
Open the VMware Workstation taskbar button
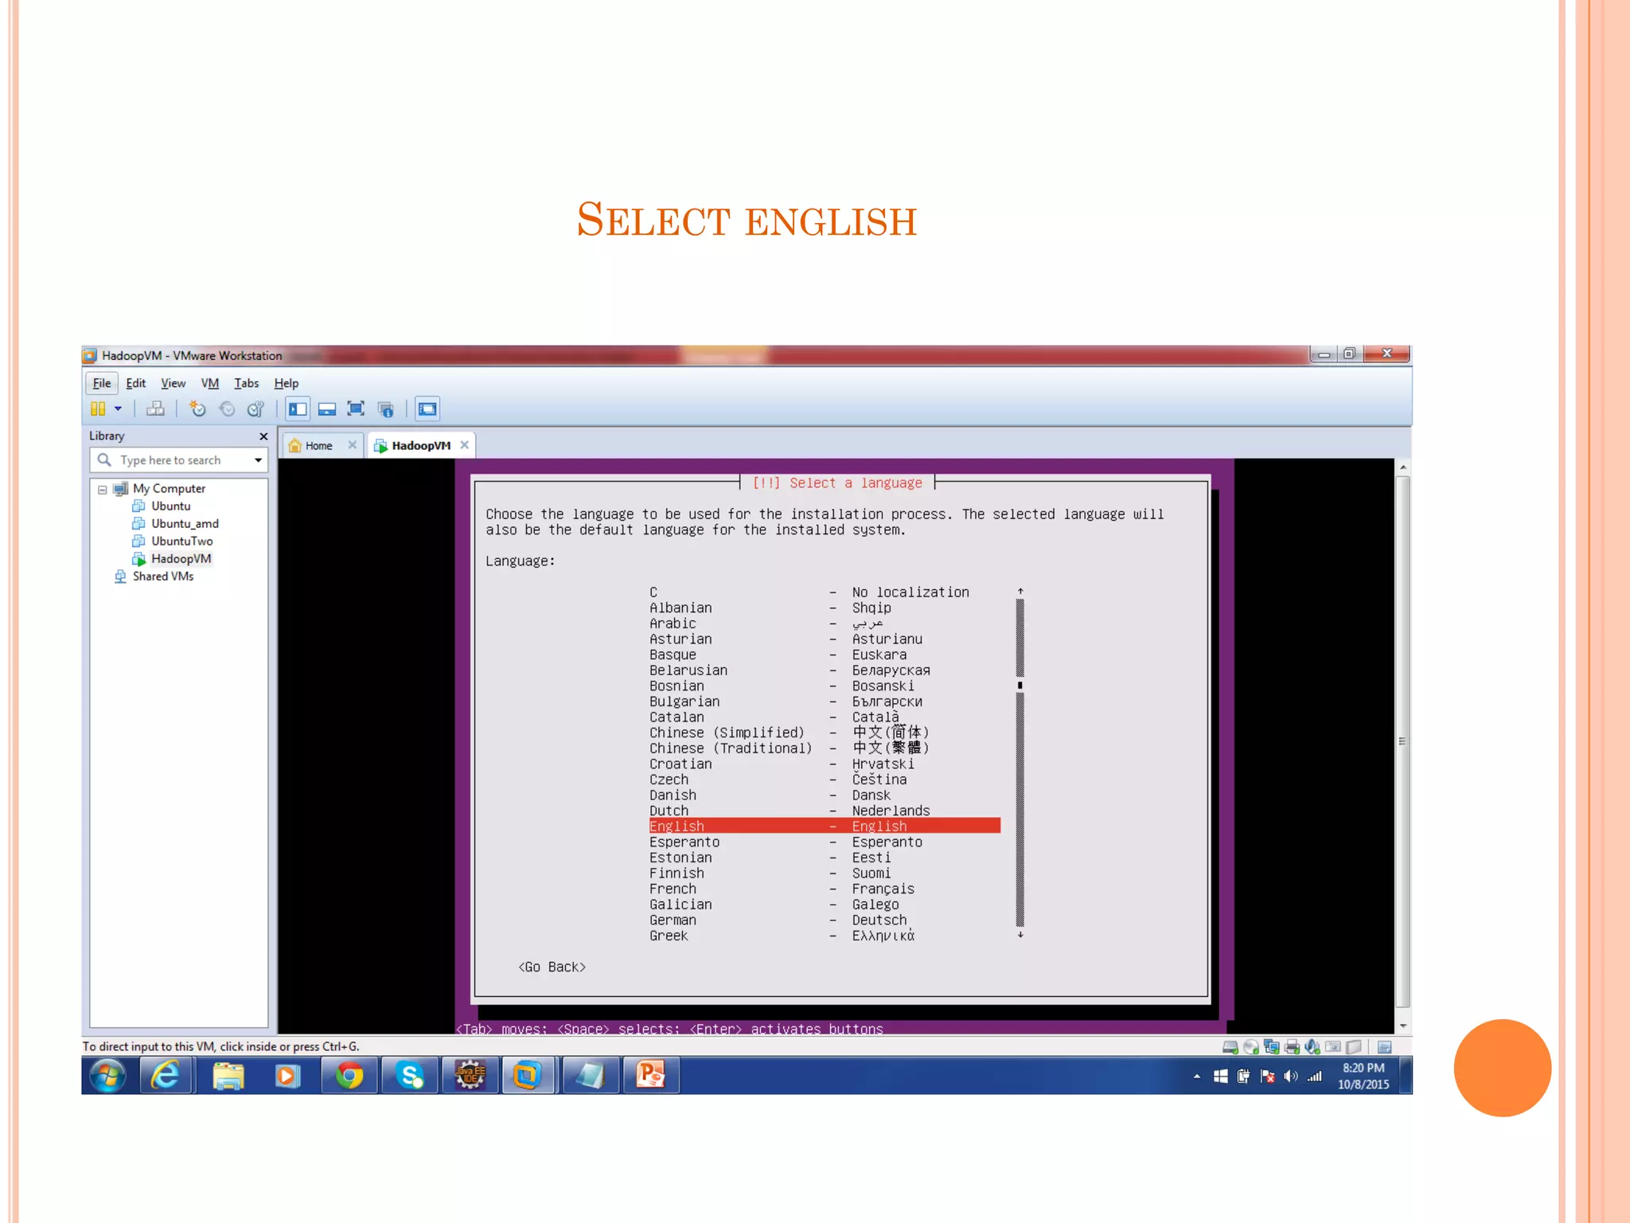click(528, 1076)
